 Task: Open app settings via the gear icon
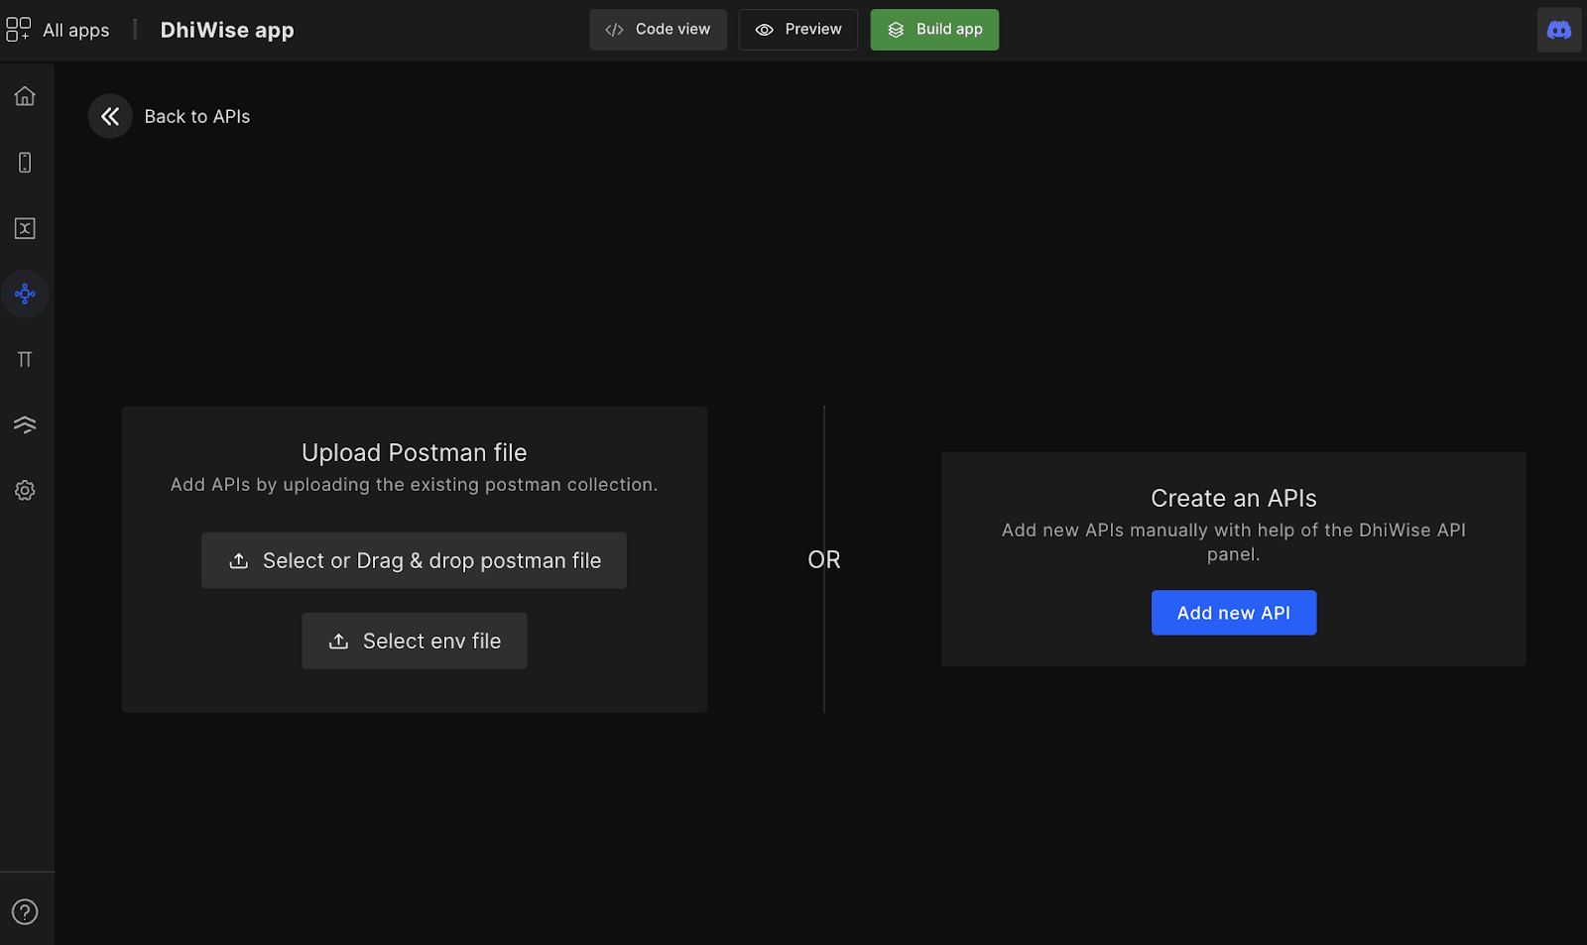(x=25, y=490)
